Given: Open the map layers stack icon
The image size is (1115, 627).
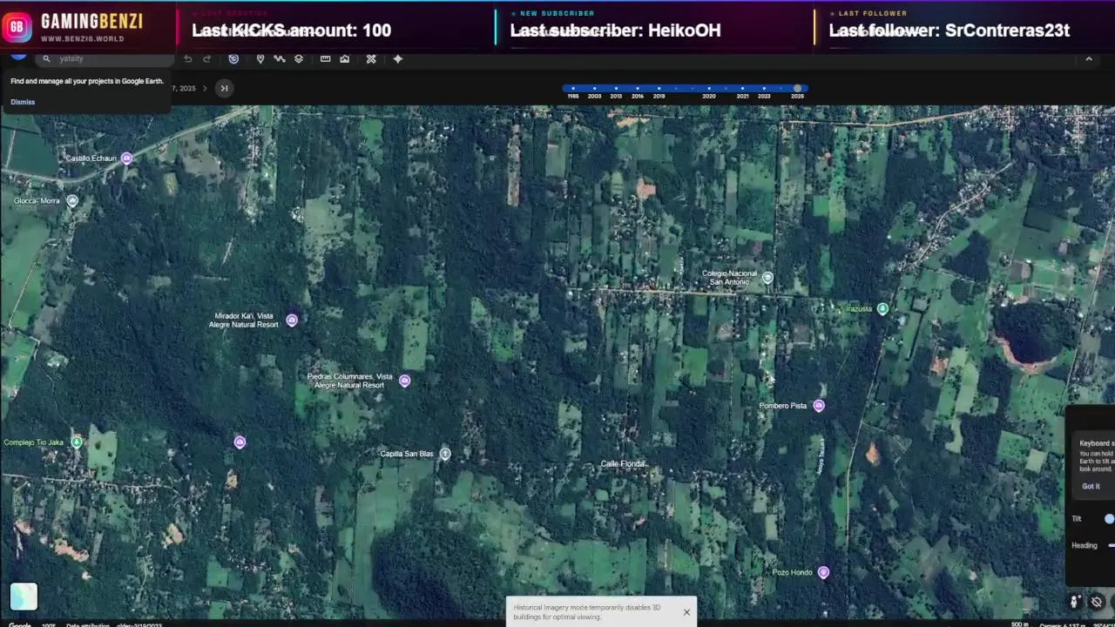Looking at the screenshot, I should [x=299, y=59].
